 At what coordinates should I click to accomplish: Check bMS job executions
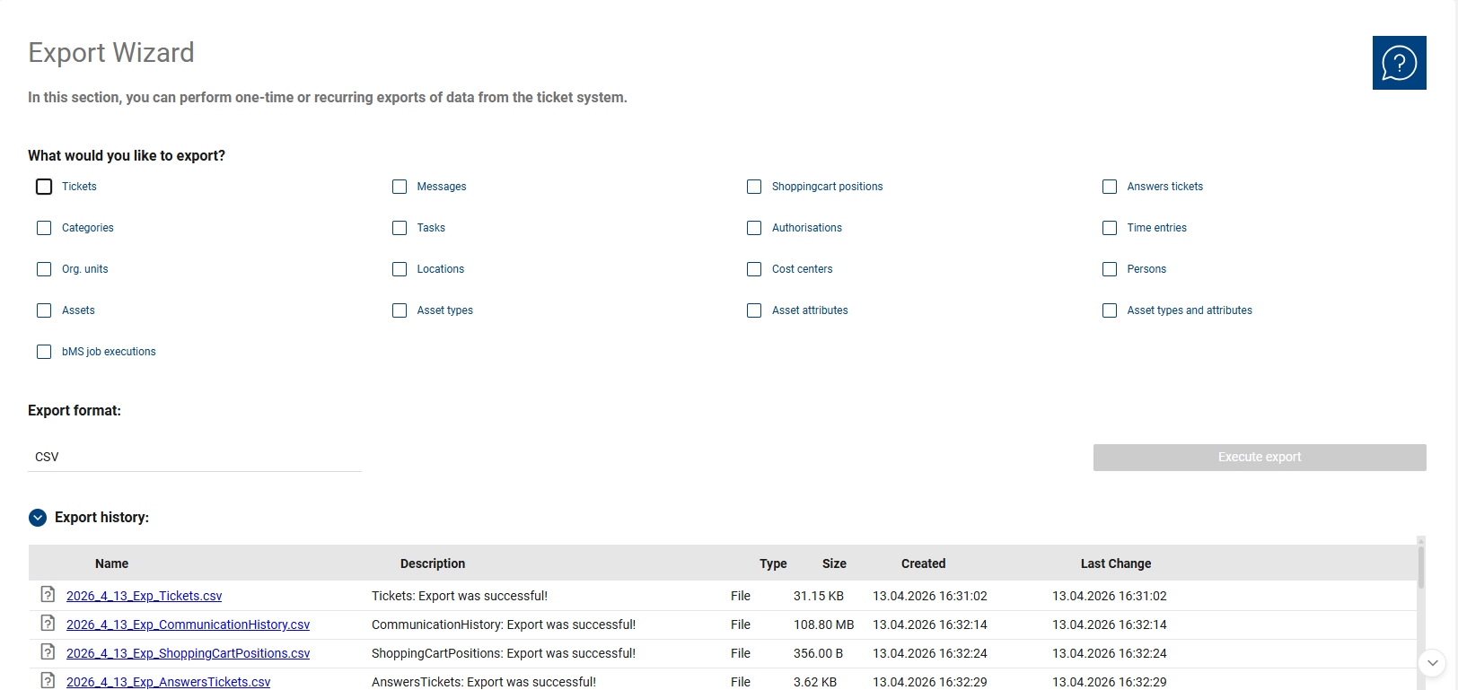[x=44, y=352]
